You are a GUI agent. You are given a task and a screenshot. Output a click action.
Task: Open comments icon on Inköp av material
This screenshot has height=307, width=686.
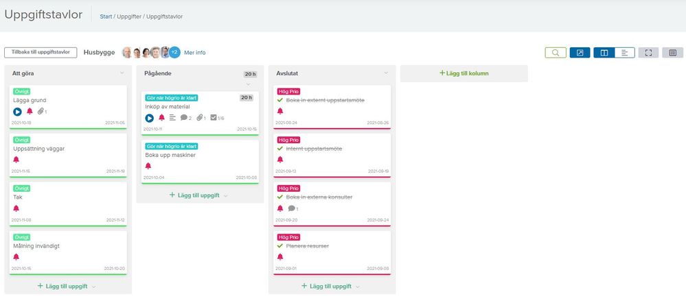pyautogui.click(x=184, y=117)
